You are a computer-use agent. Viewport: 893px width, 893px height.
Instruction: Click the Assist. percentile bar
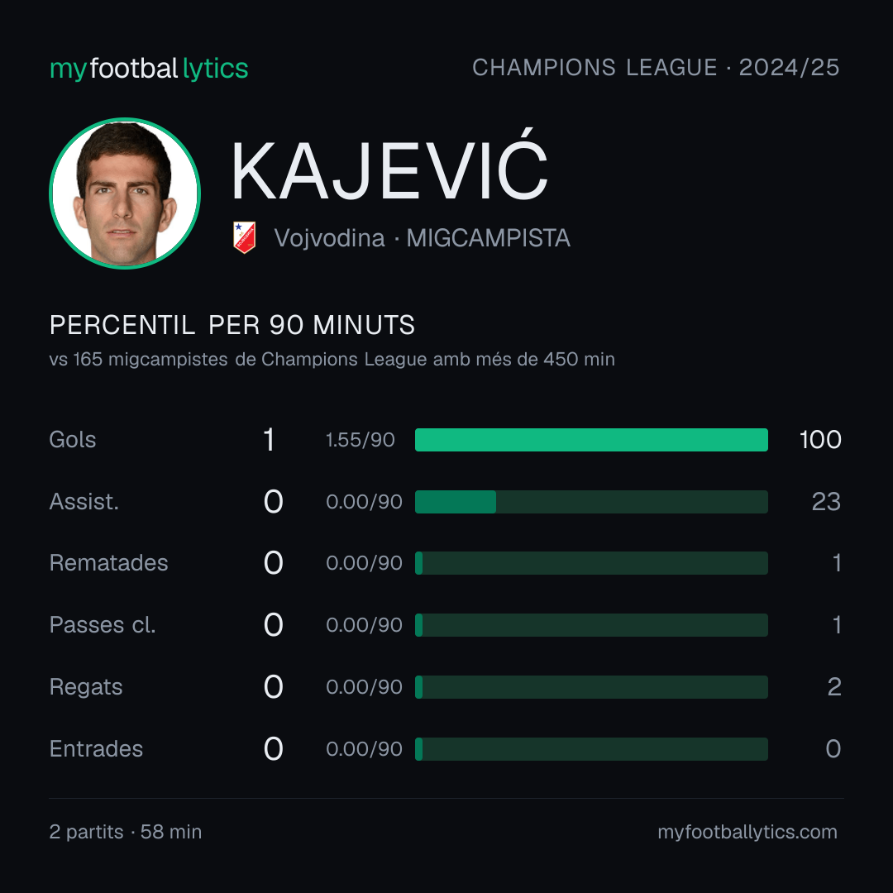point(591,502)
